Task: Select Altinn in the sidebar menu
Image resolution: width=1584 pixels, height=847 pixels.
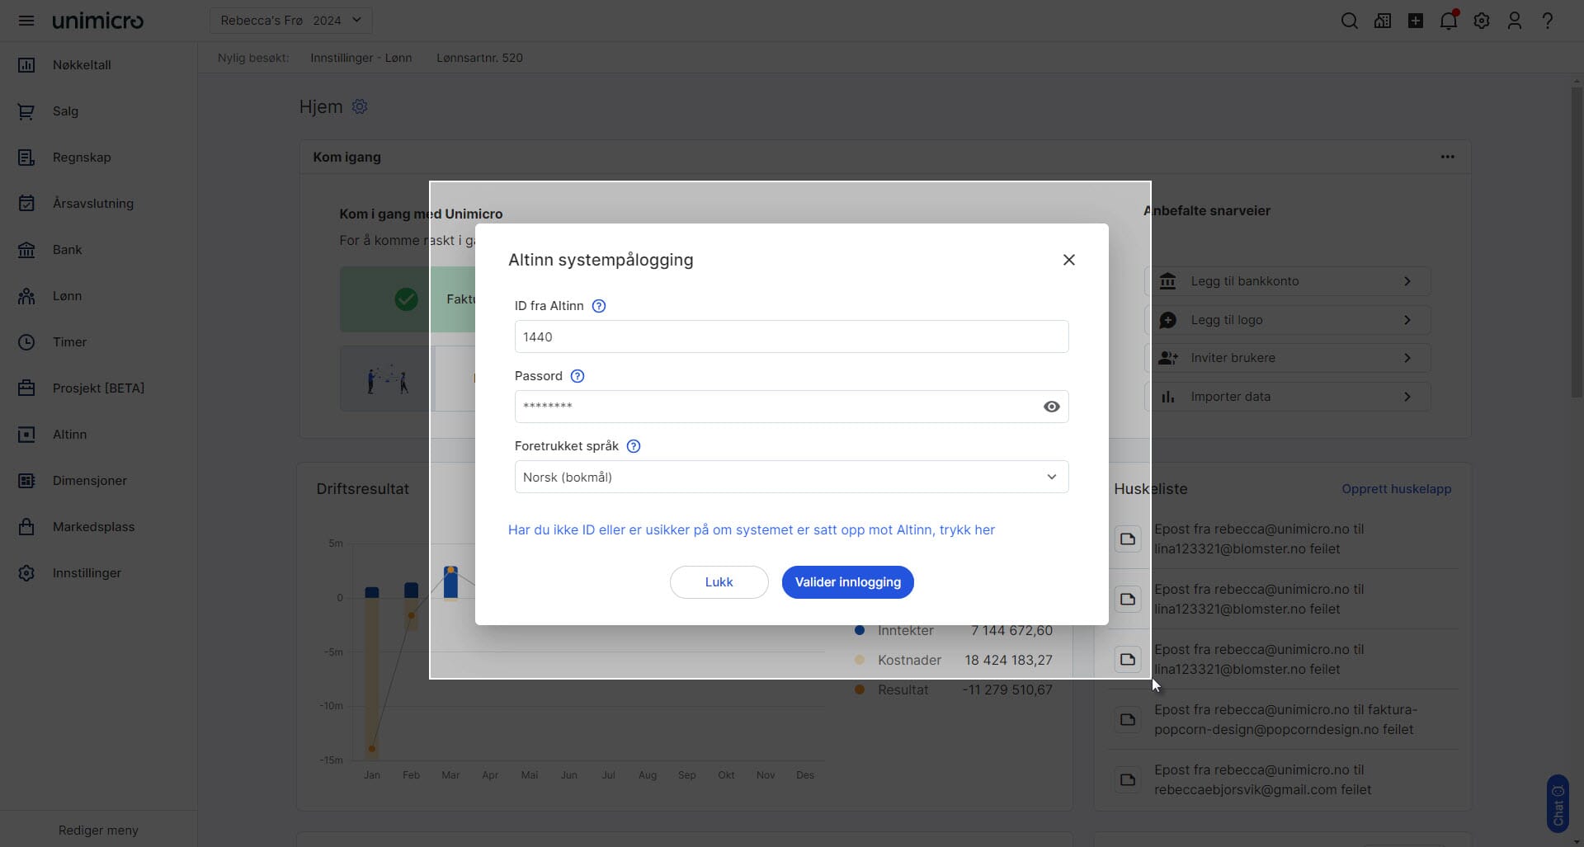Action: click(69, 435)
